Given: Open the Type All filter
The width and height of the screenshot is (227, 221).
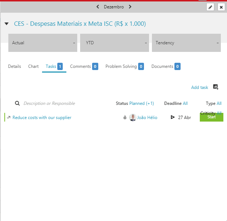Looking at the screenshot, I should point(214,103).
